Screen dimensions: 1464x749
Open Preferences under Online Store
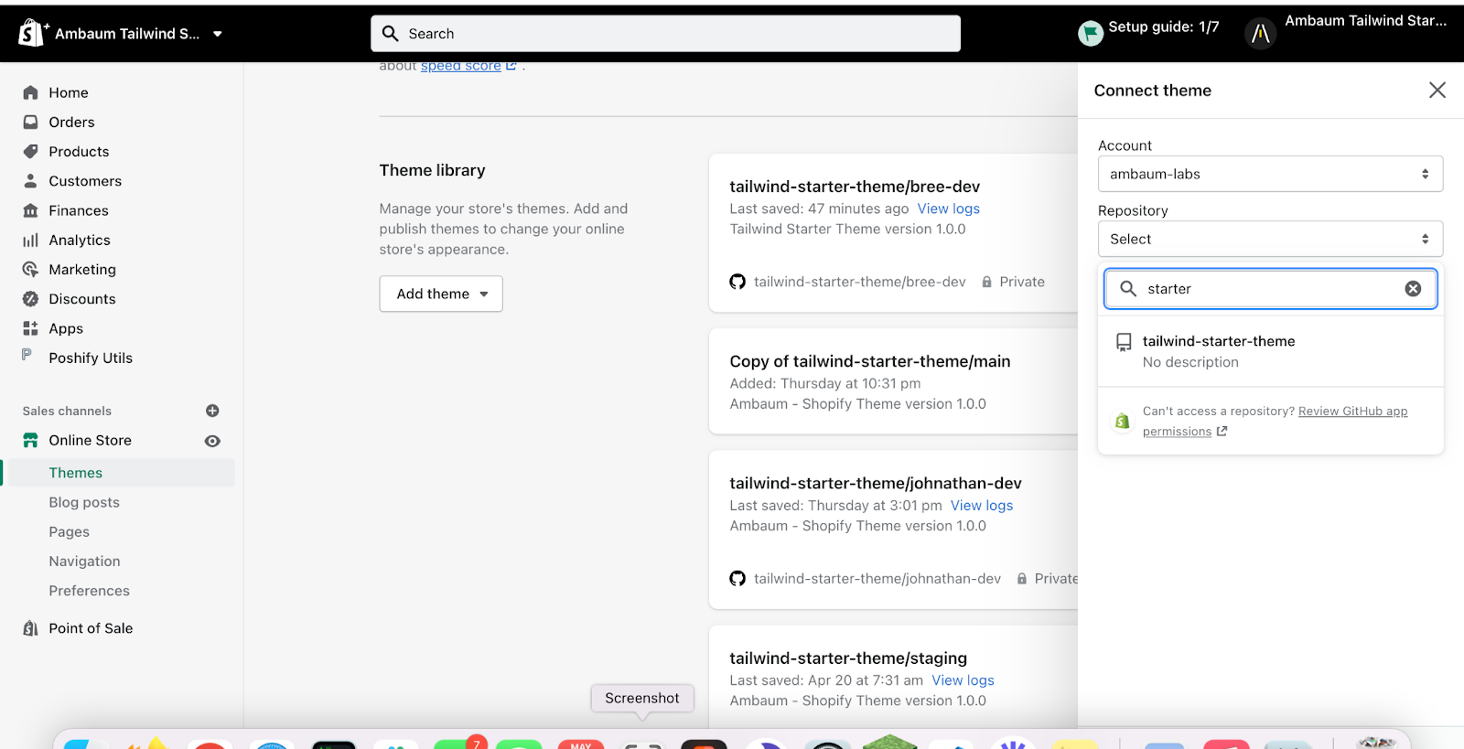click(89, 591)
